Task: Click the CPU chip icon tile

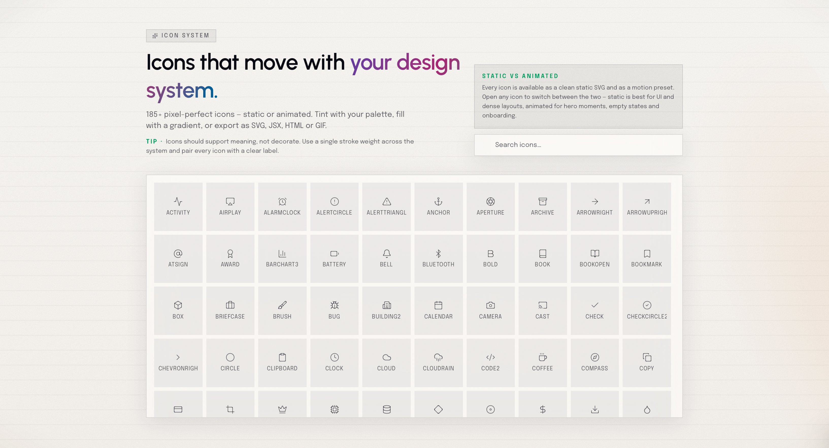Action: pyautogui.click(x=334, y=404)
